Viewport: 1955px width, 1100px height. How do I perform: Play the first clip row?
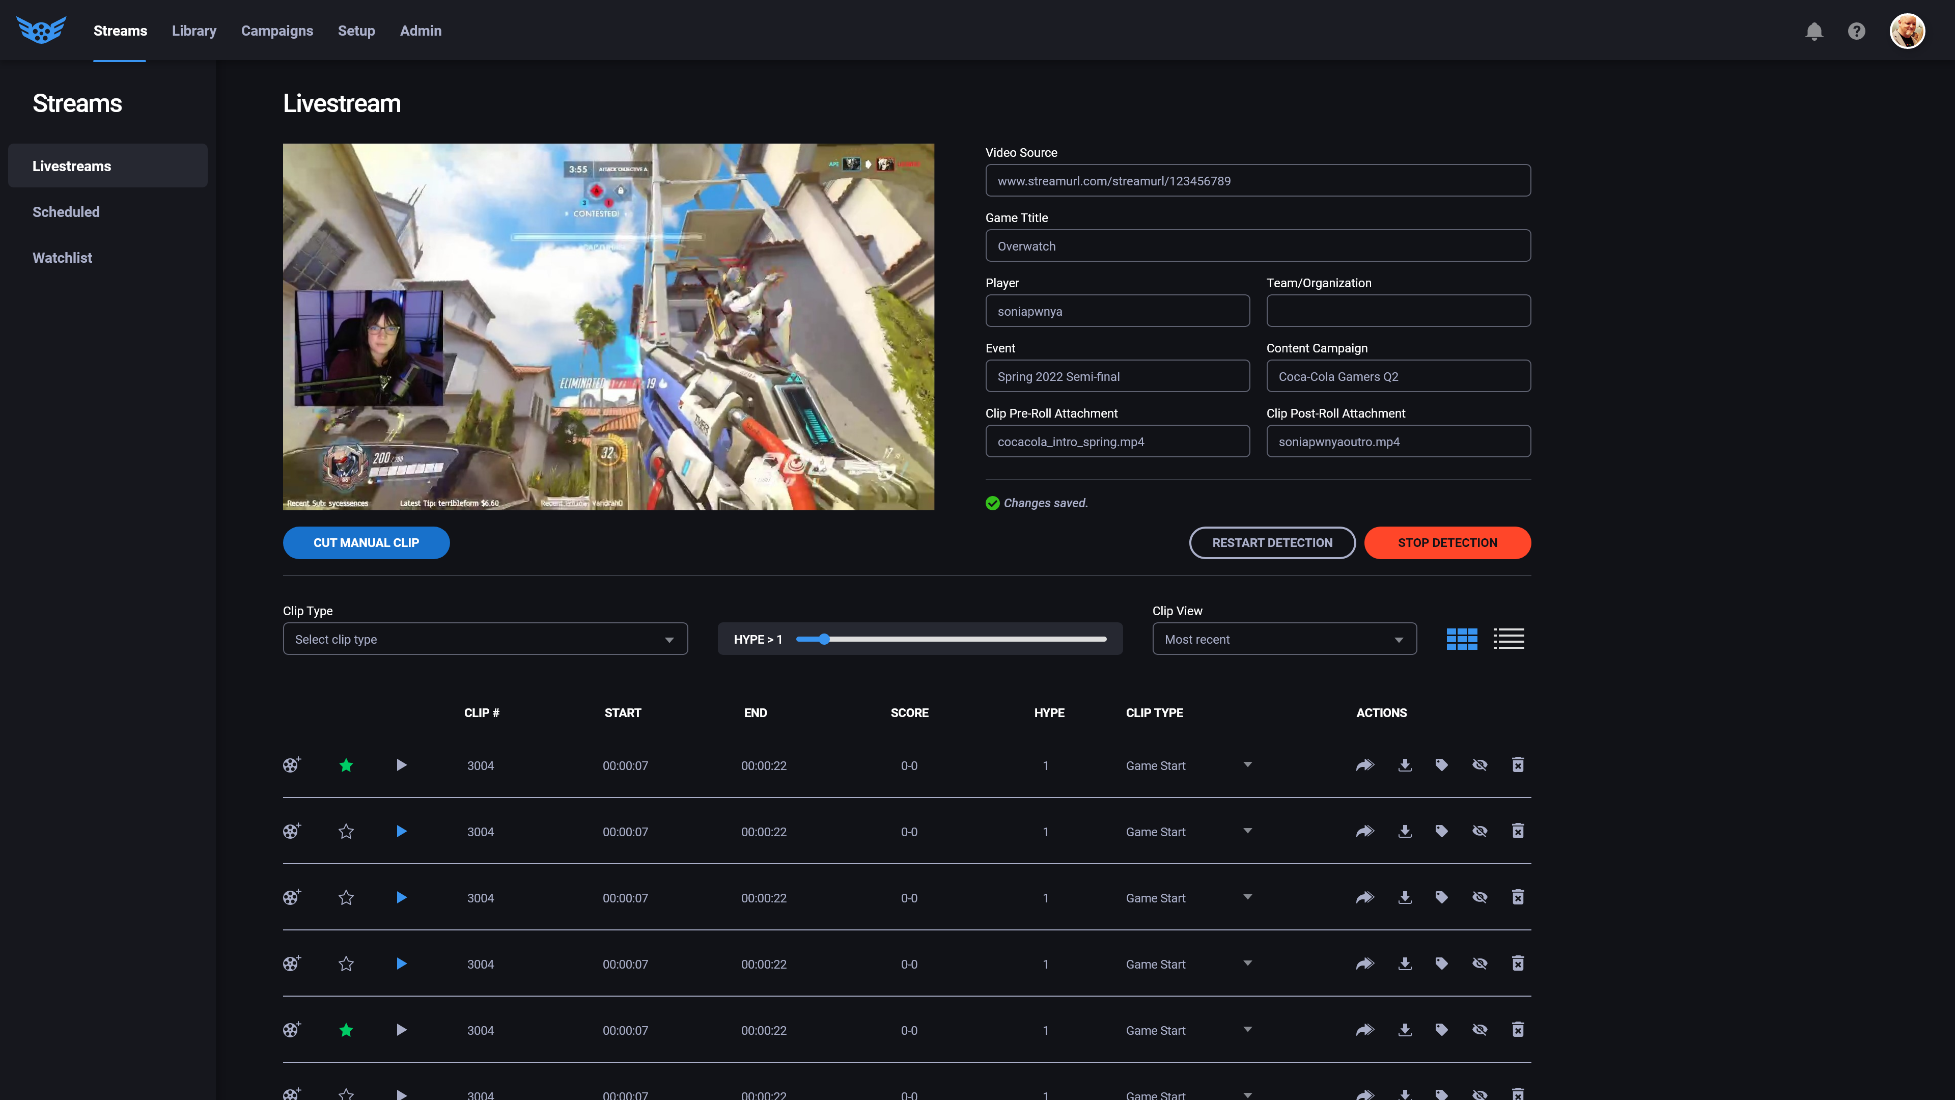pyautogui.click(x=402, y=765)
